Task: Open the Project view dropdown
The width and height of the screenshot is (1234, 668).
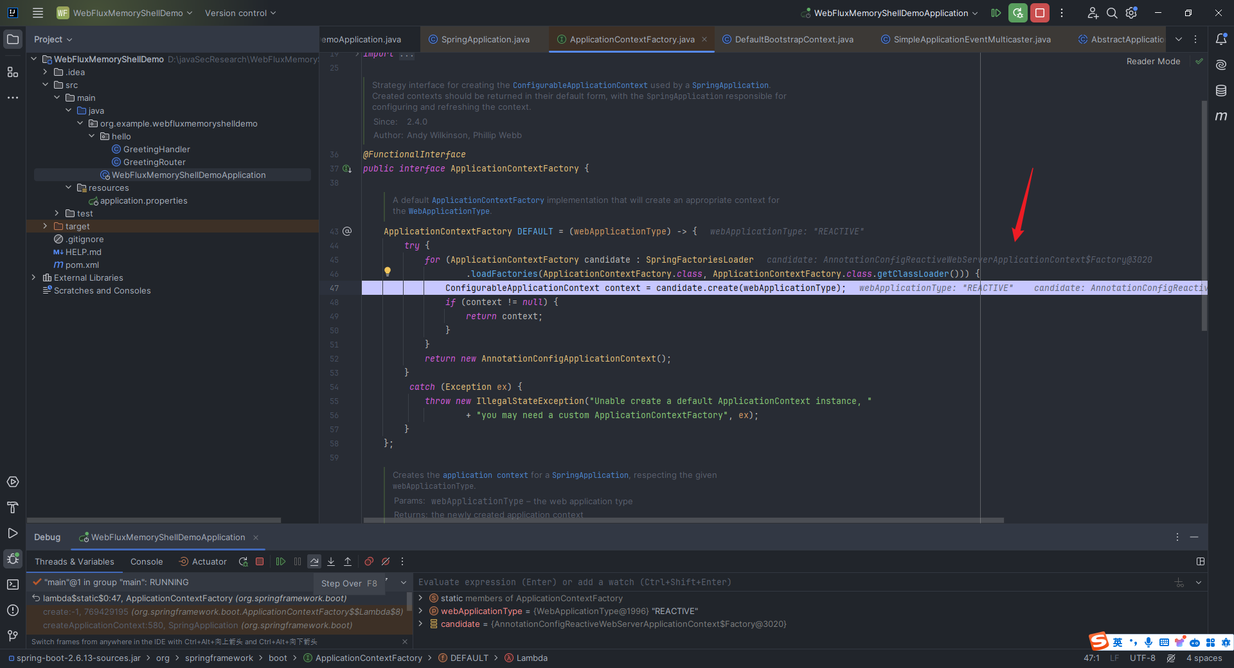Action: tap(53, 39)
